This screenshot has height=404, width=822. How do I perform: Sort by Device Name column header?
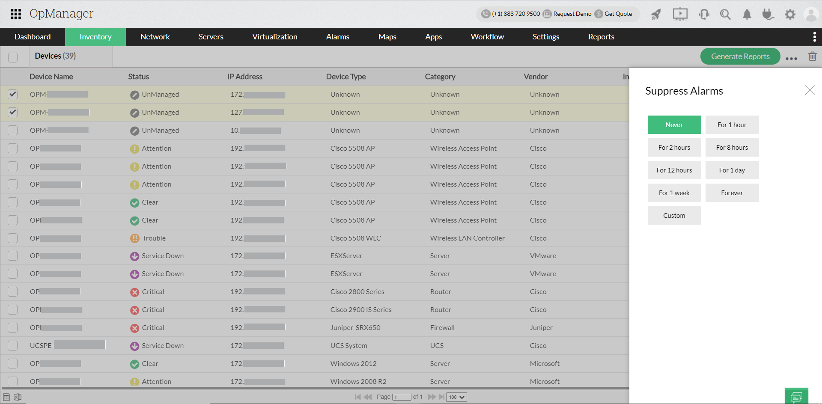51,77
